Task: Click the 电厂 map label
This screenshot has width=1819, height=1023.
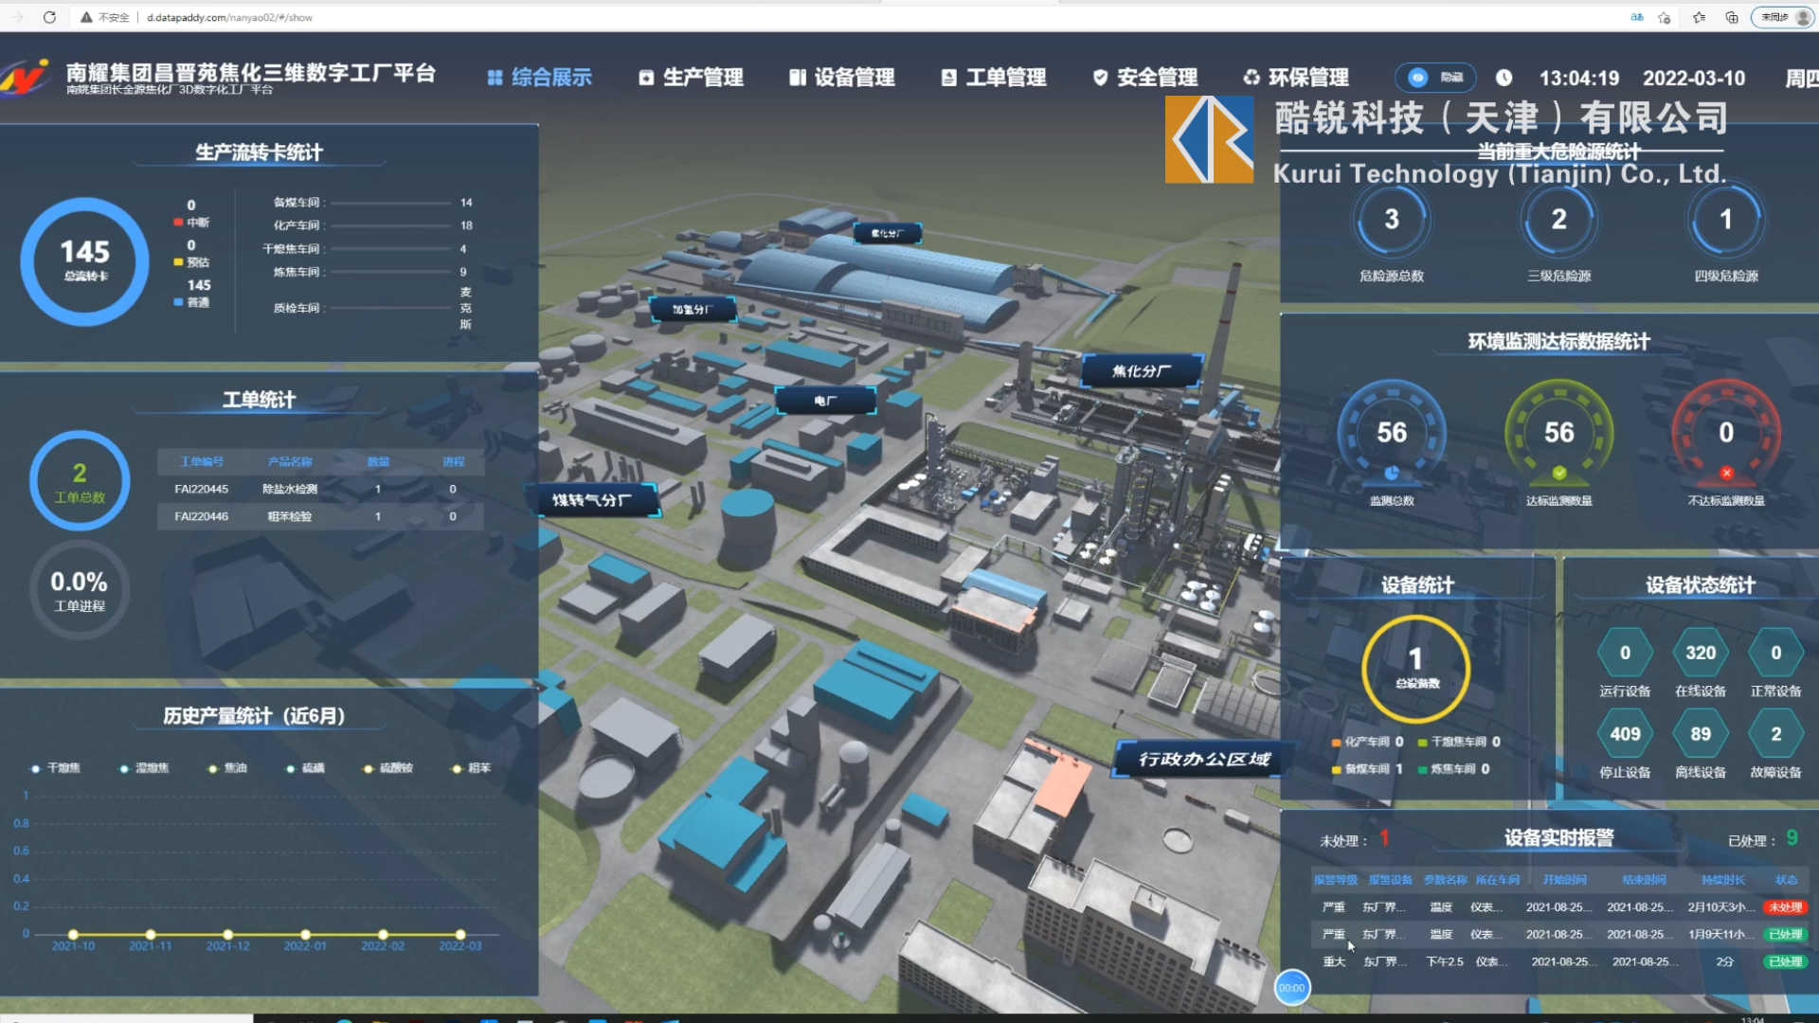Action: click(825, 401)
